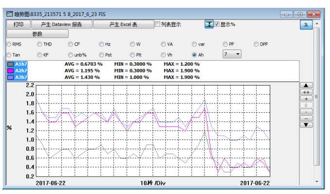The height and width of the screenshot is (194, 330).
Task: Click the ++ zoom button
Action: pyautogui.click(x=306, y=92)
